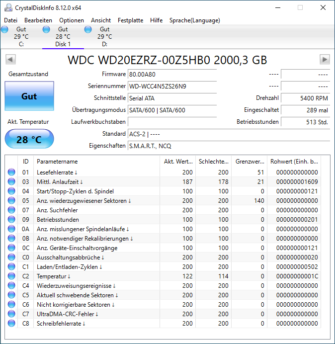Click the Grenzwer... column header
The height and width of the screenshot is (344, 335).
click(x=250, y=162)
